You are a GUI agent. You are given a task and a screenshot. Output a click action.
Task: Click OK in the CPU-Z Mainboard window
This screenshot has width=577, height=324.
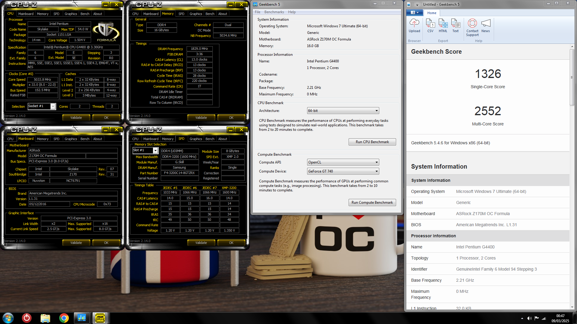pos(106,243)
